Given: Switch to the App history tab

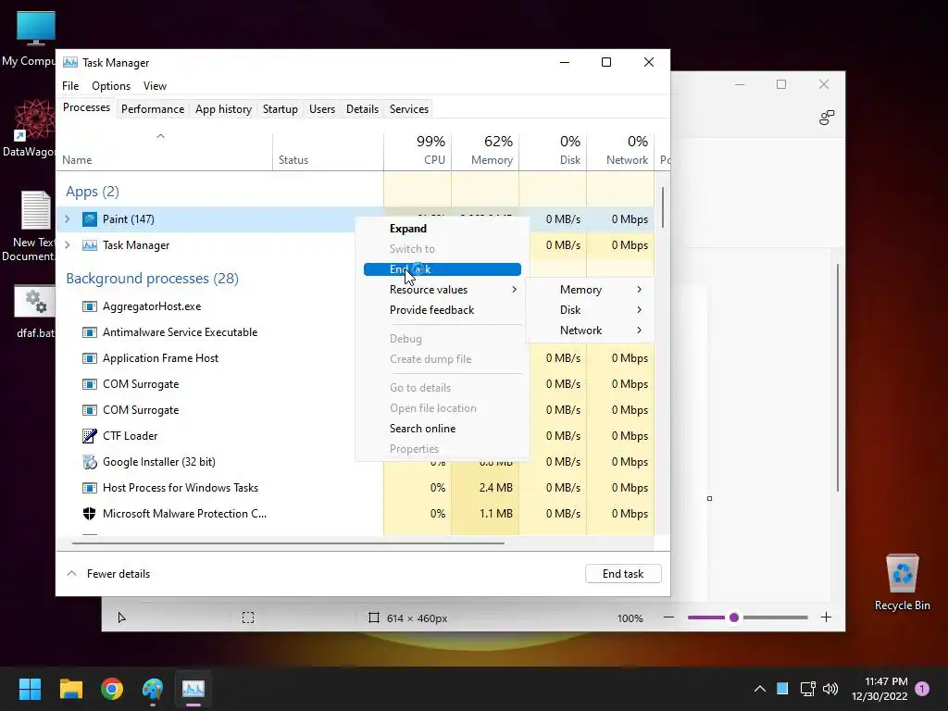Looking at the screenshot, I should [x=223, y=109].
